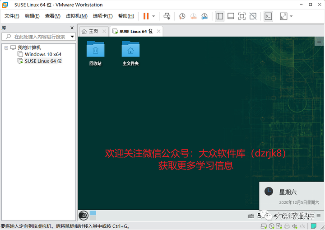Open the snapshot manager

(x=204, y=16)
